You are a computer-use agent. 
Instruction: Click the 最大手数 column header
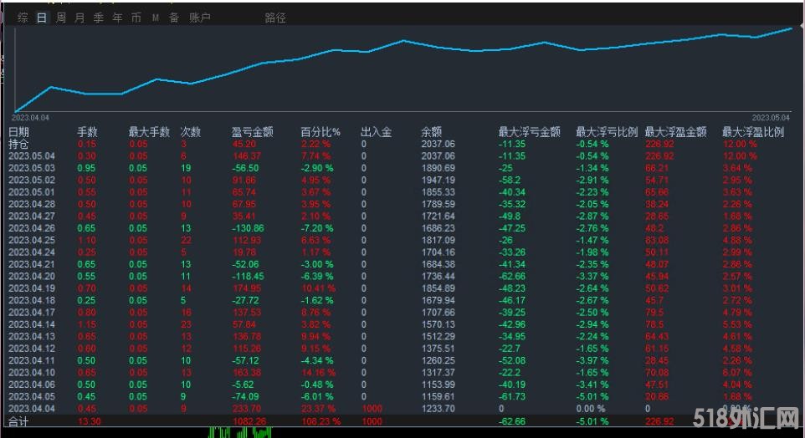coord(149,132)
